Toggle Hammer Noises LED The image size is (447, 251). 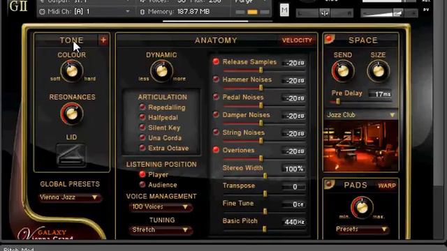tap(216, 79)
